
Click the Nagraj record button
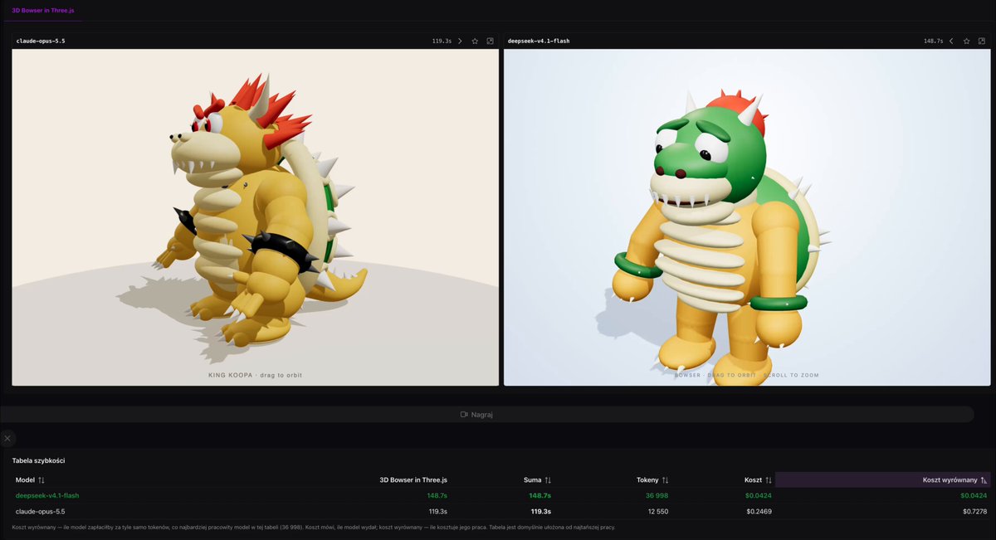(486, 415)
